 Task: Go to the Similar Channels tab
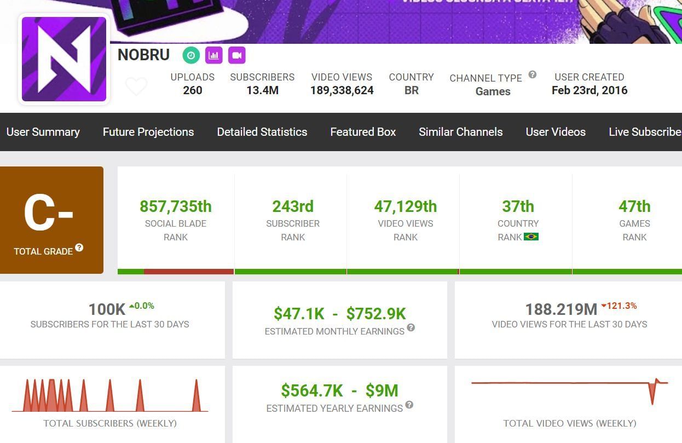[460, 132]
